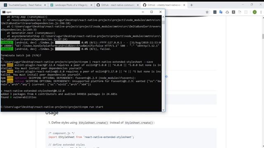Close the GitHub vitalets tab
Image resolution: width=264 pixels, height=148 pixels.
[184, 5]
